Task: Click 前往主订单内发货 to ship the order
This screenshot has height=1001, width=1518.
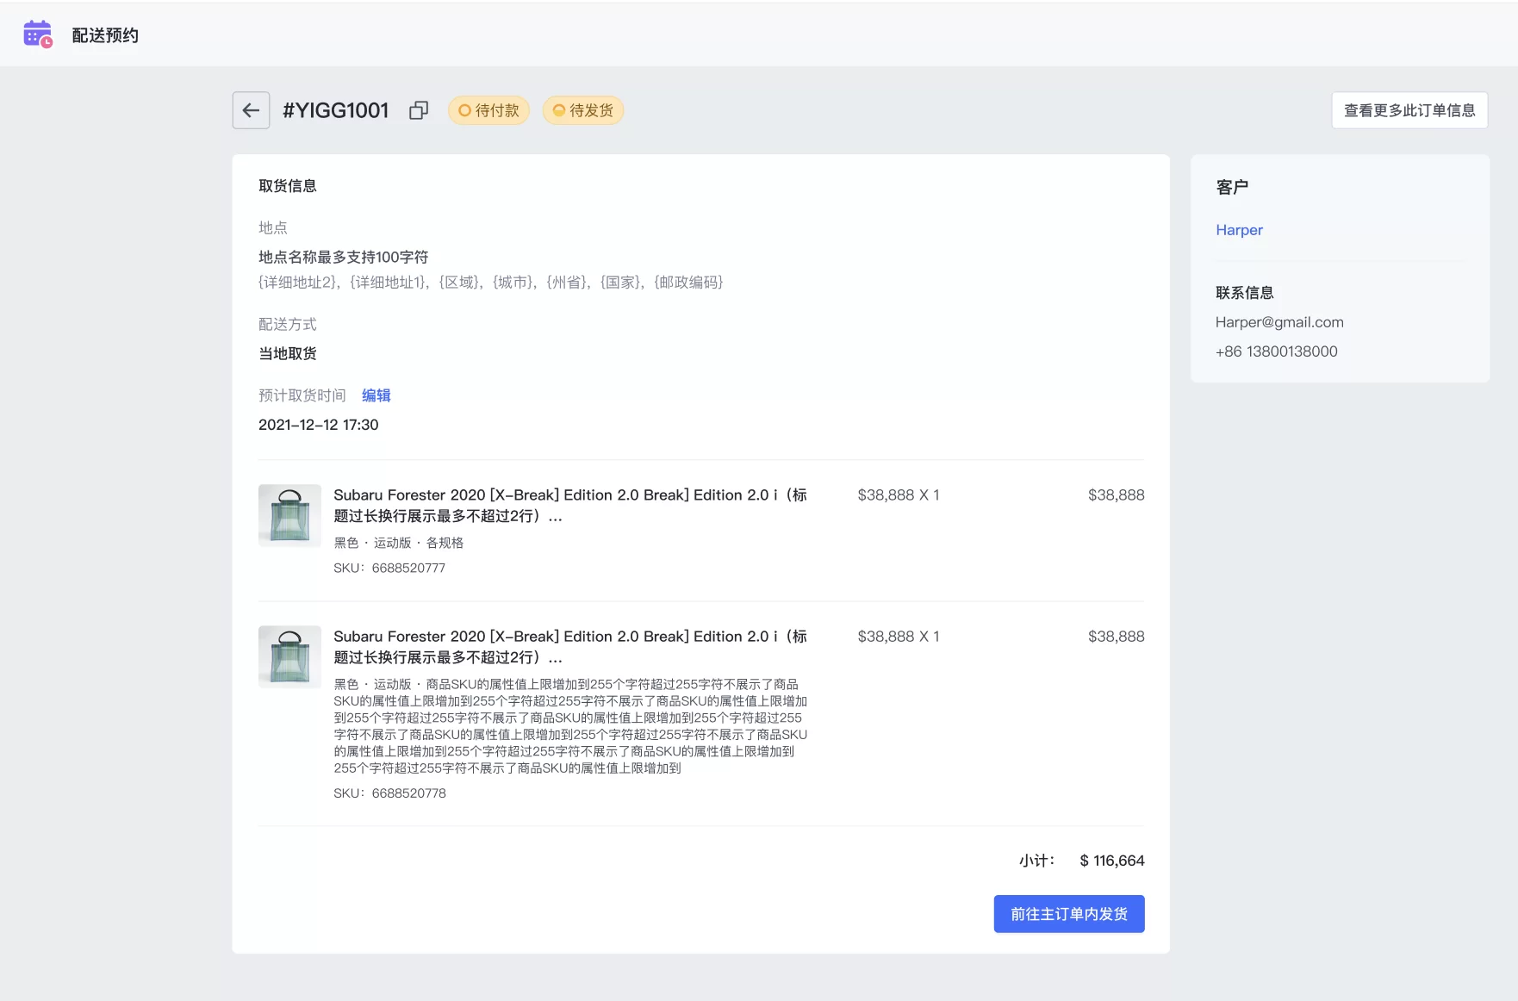Action: click(1068, 914)
